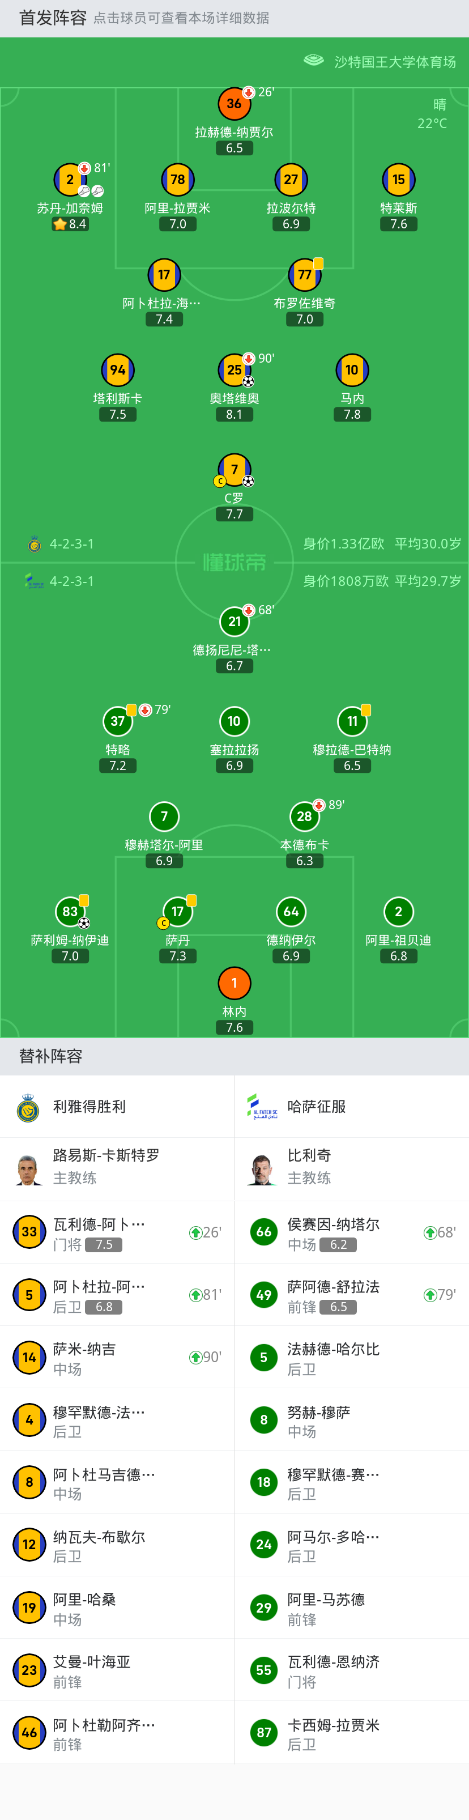The width and height of the screenshot is (469, 1820).
Task: Click 懂球帝 watermark at center circle
Action: point(234,563)
